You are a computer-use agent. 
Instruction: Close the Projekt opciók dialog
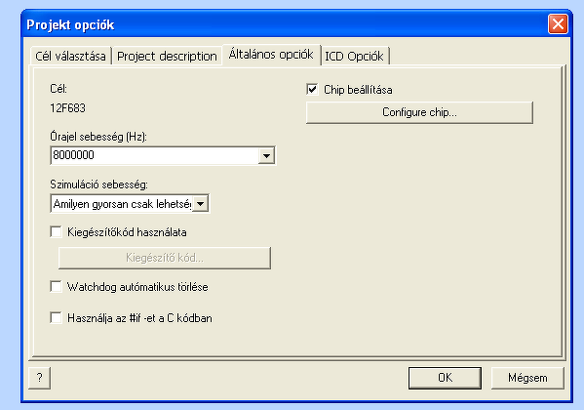click(558, 24)
